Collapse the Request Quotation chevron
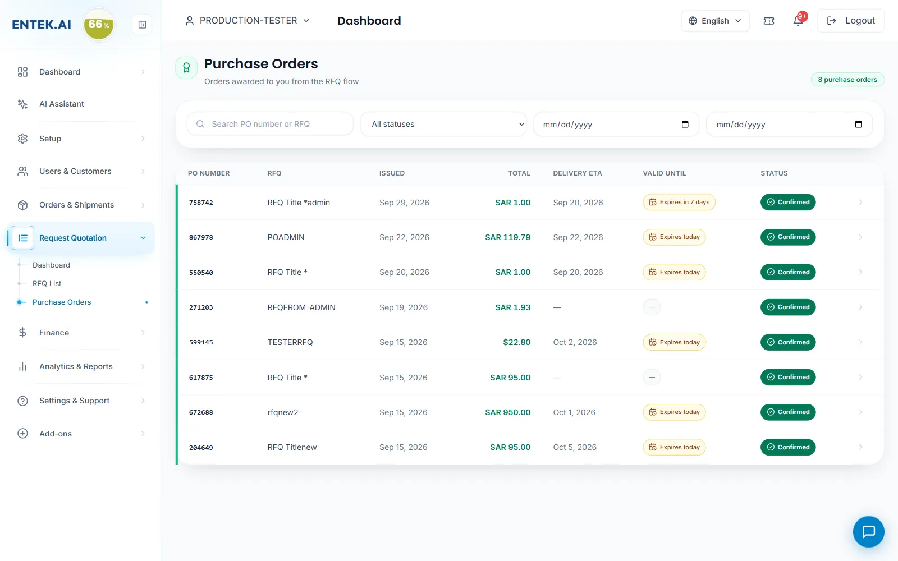 (143, 238)
